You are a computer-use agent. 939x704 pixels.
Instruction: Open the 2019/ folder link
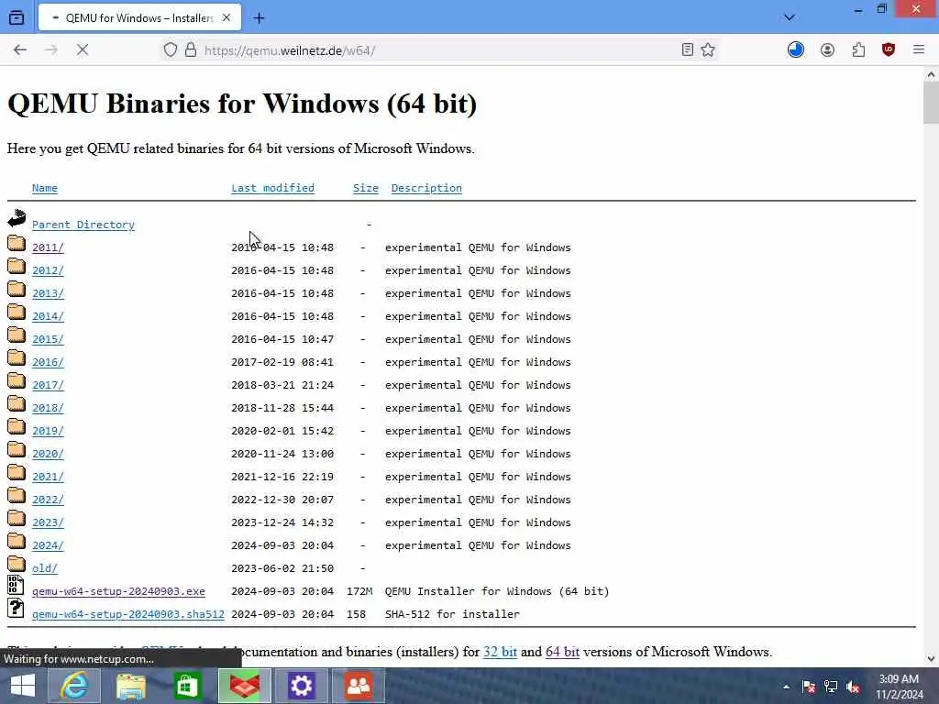(x=48, y=431)
